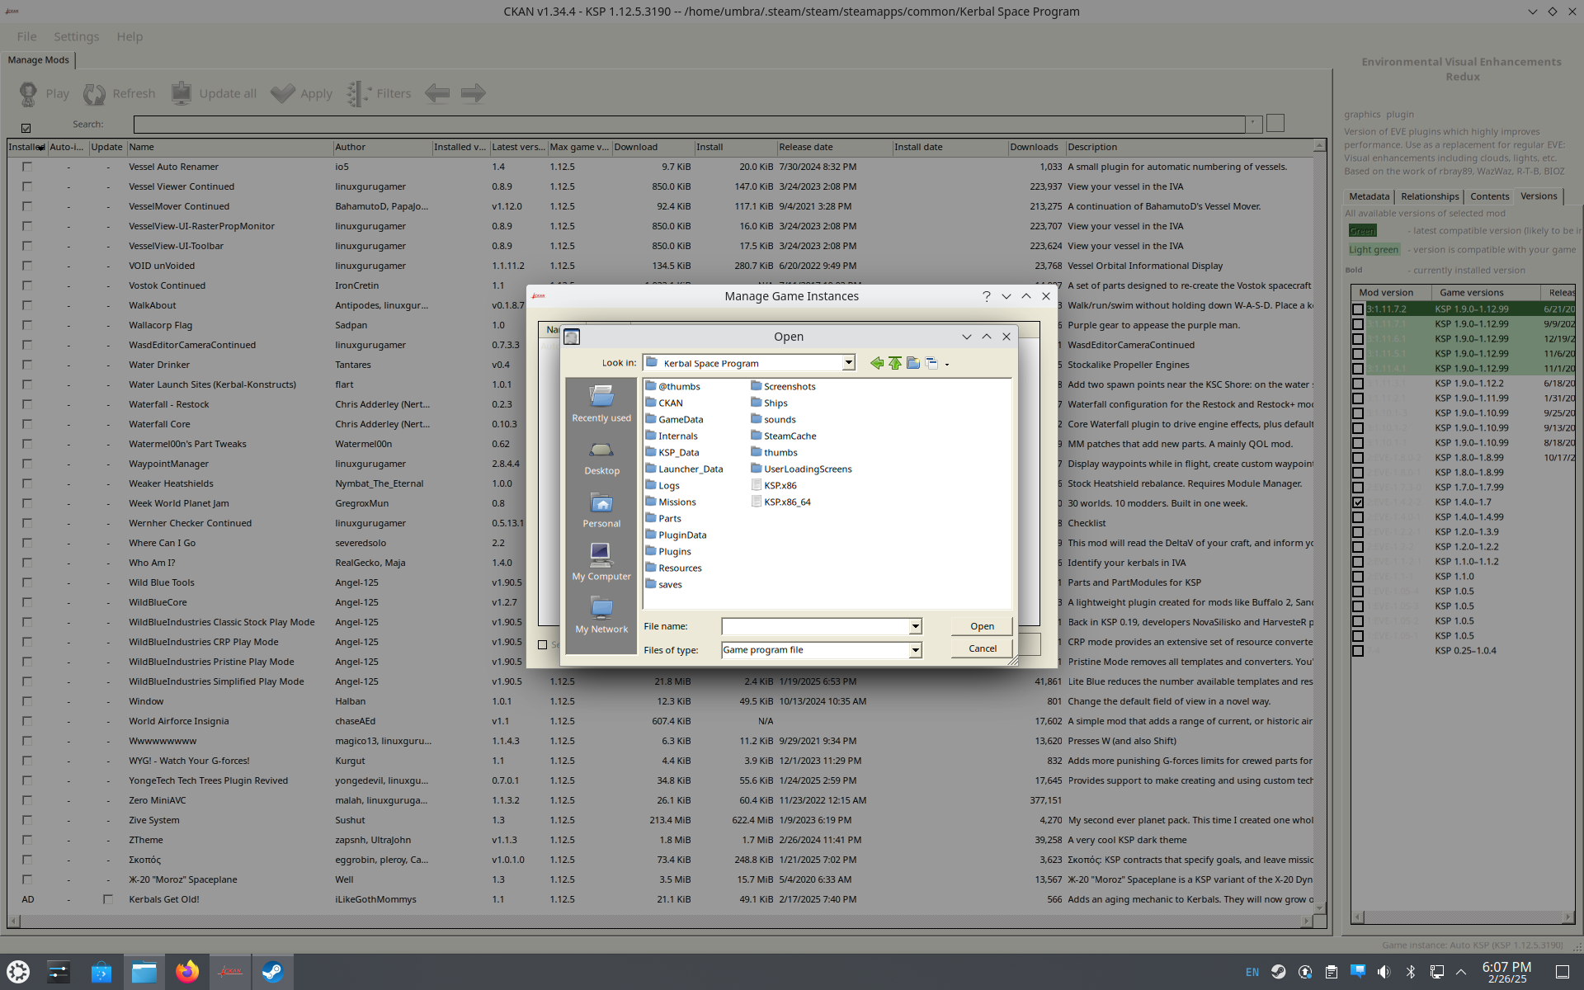Open the view menu icon in Open dialog

pyautogui.click(x=931, y=363)
